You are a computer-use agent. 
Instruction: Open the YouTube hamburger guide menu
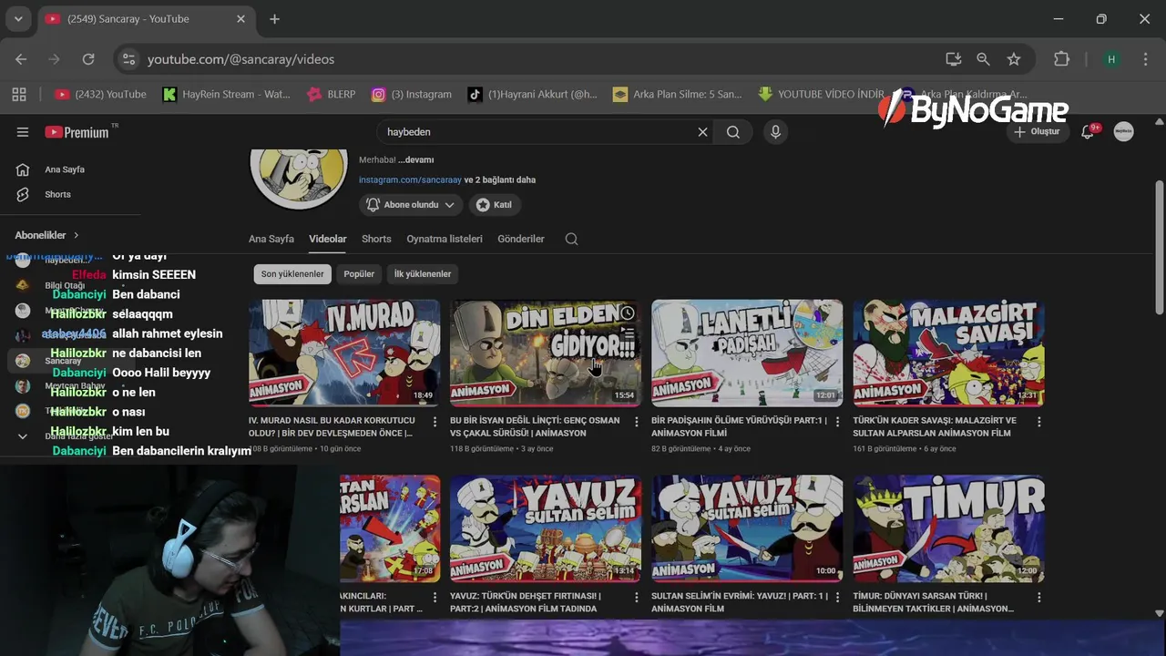[23, 132]
